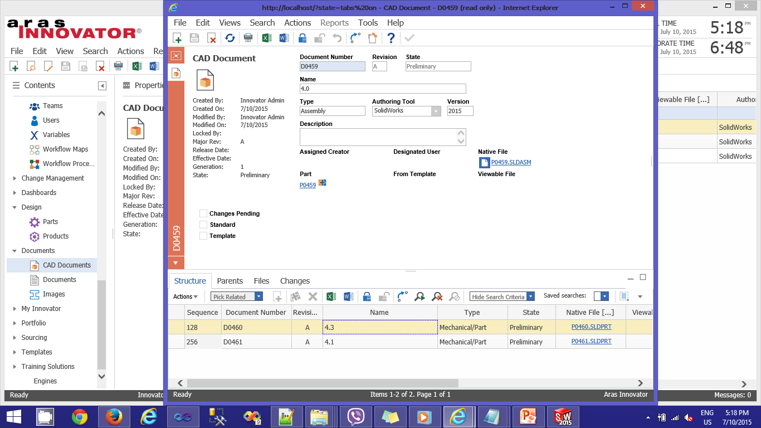This screenshot has height=428, width=761.
Task: Open the Authoring Tool SolidWorks dropdown
Action: tap(436, 111)
